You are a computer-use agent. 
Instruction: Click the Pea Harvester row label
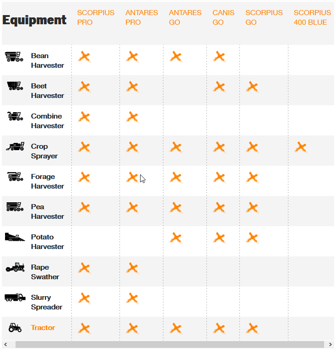pos(47,211)
